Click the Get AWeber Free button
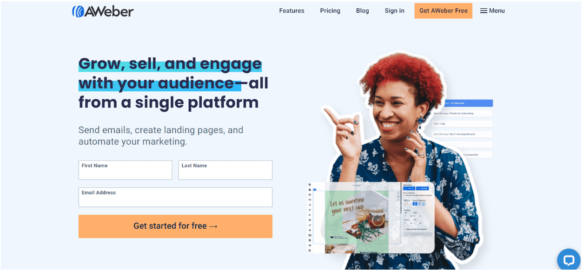This screenshot has height=270, width=583. point(444,11)
